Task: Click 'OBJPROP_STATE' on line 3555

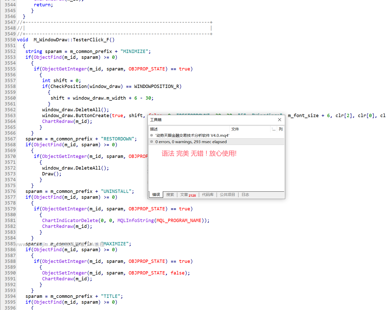Action: pos(147,69)
